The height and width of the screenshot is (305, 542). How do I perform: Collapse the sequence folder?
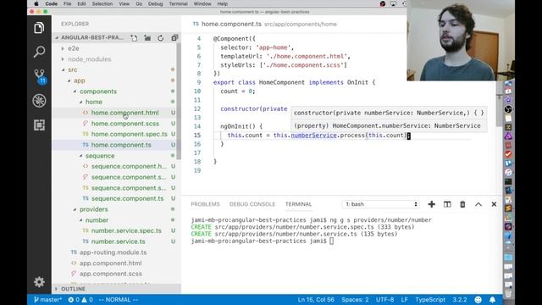point(100,156)
